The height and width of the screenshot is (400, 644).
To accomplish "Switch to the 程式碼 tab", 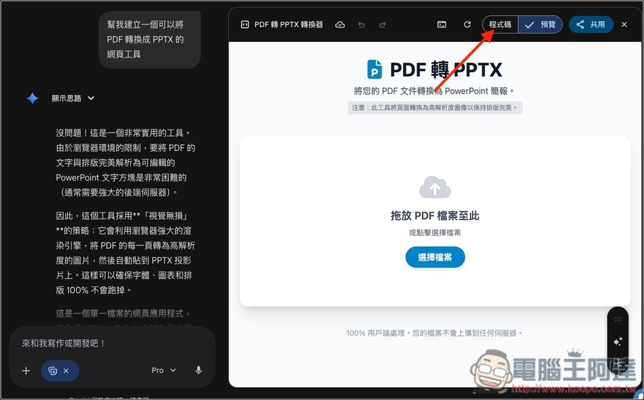I will 500,24.
